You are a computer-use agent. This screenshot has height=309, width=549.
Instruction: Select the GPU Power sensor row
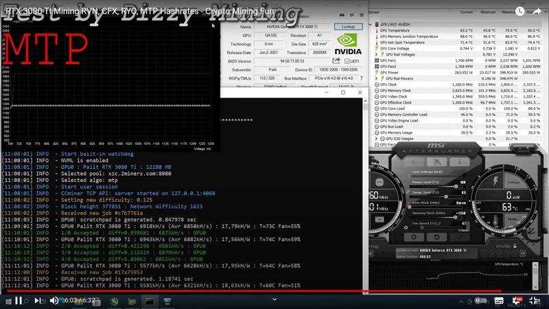pos(457,73)
